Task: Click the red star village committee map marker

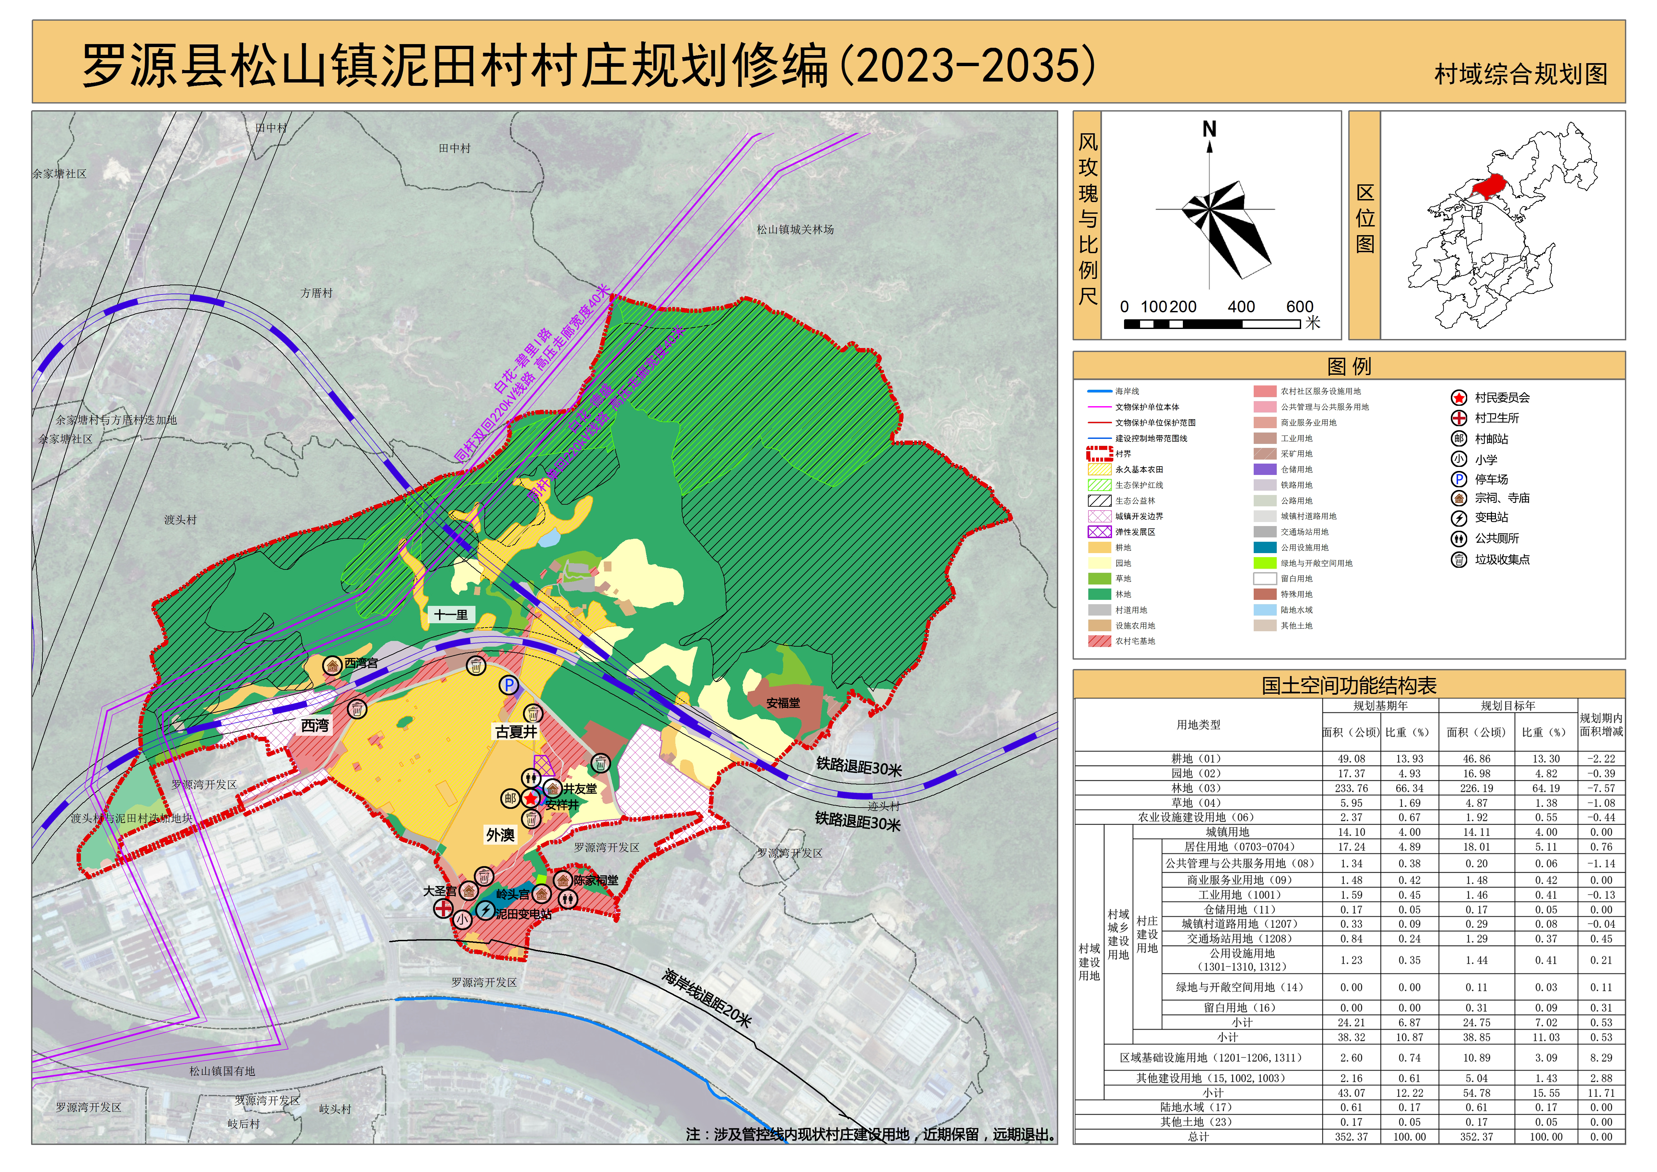Action: [531, 799]
